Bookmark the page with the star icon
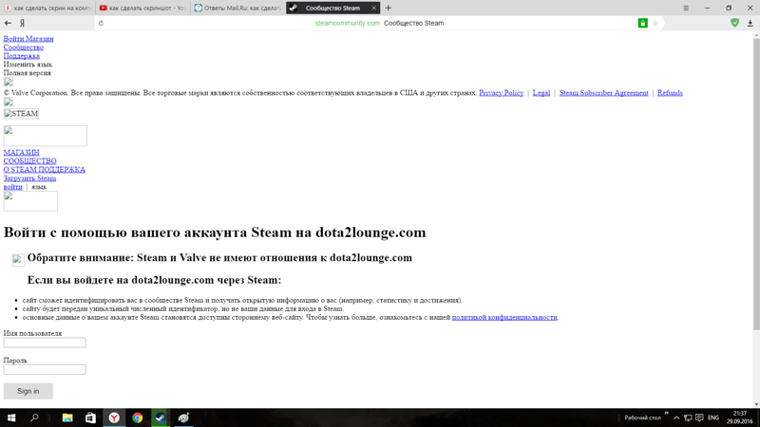This screenshot has width=760, height=427. [655, 23]
